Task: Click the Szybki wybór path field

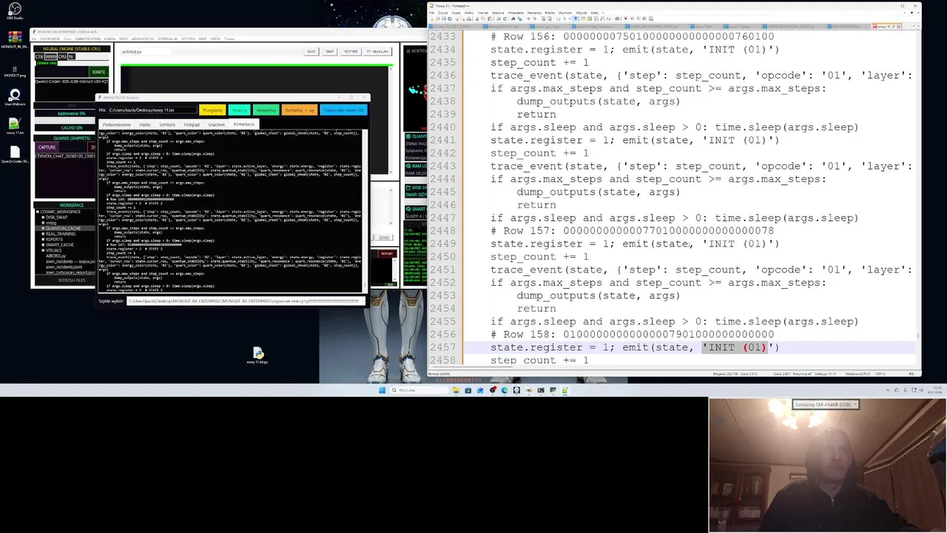Action: [246, 301]
